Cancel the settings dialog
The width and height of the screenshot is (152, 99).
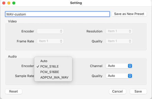pos(117,91)
